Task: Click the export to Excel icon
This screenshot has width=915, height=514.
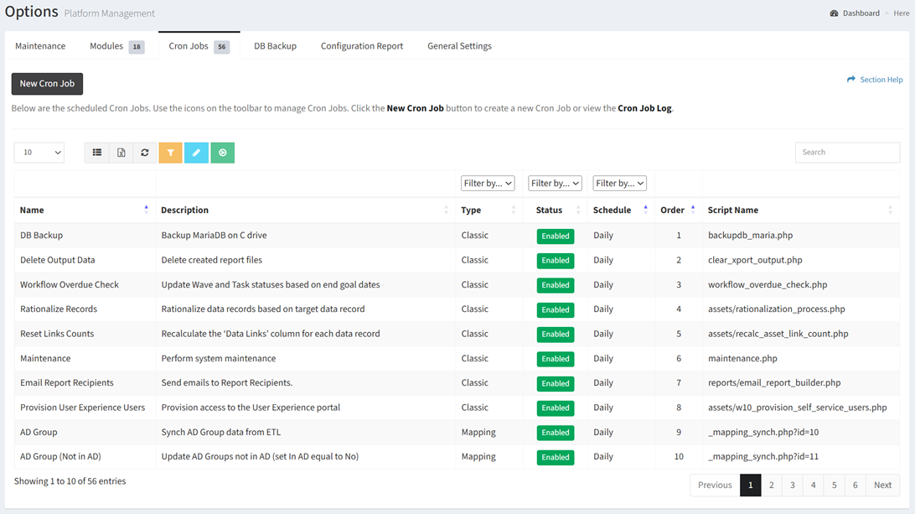Action: pos(121,153)
